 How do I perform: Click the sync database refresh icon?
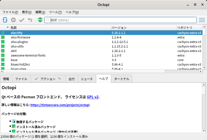pos(5,20)
